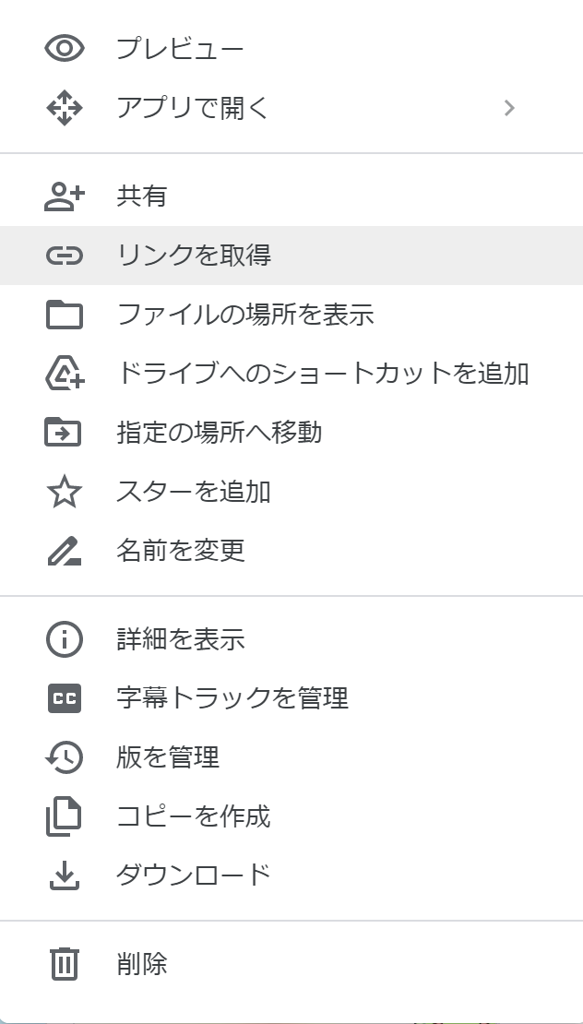
Task: Choose コピーを作成 menu entry
Action: click(194, 816)
